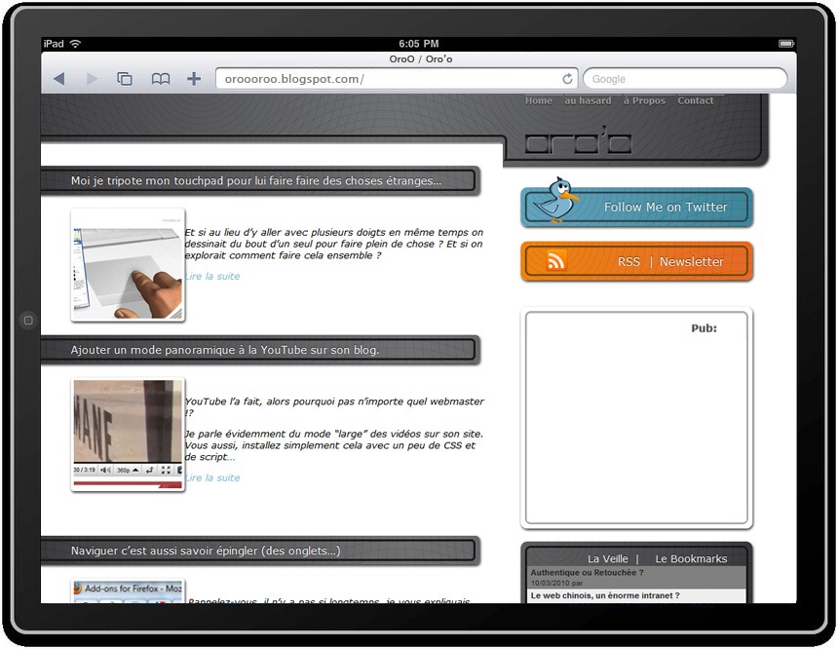Click the Newsletter link
The image size is (838, 649).
coord(691,261)
